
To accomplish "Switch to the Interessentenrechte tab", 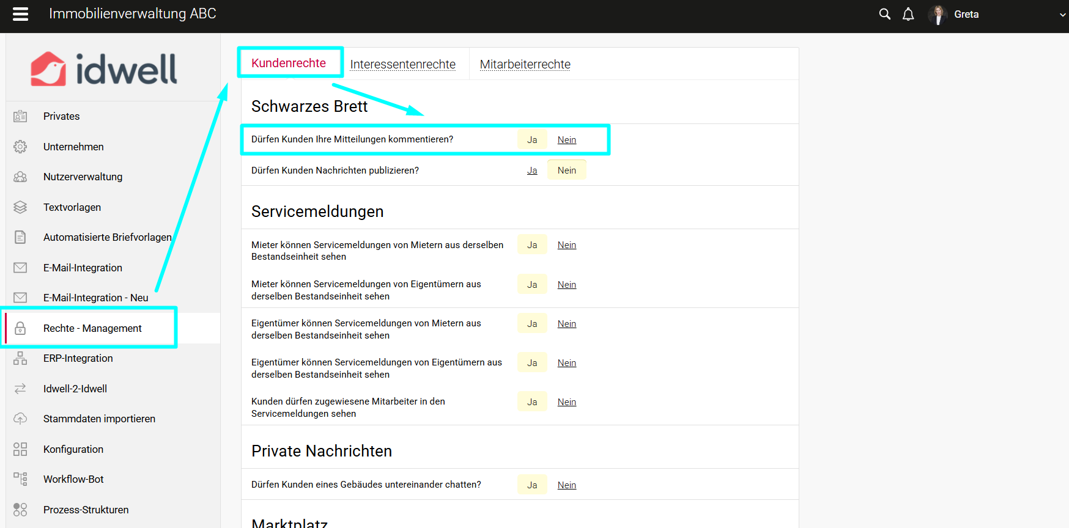I will [402, 64].
